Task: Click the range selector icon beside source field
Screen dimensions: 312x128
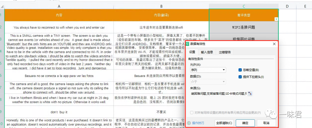Action: (250, 94)
